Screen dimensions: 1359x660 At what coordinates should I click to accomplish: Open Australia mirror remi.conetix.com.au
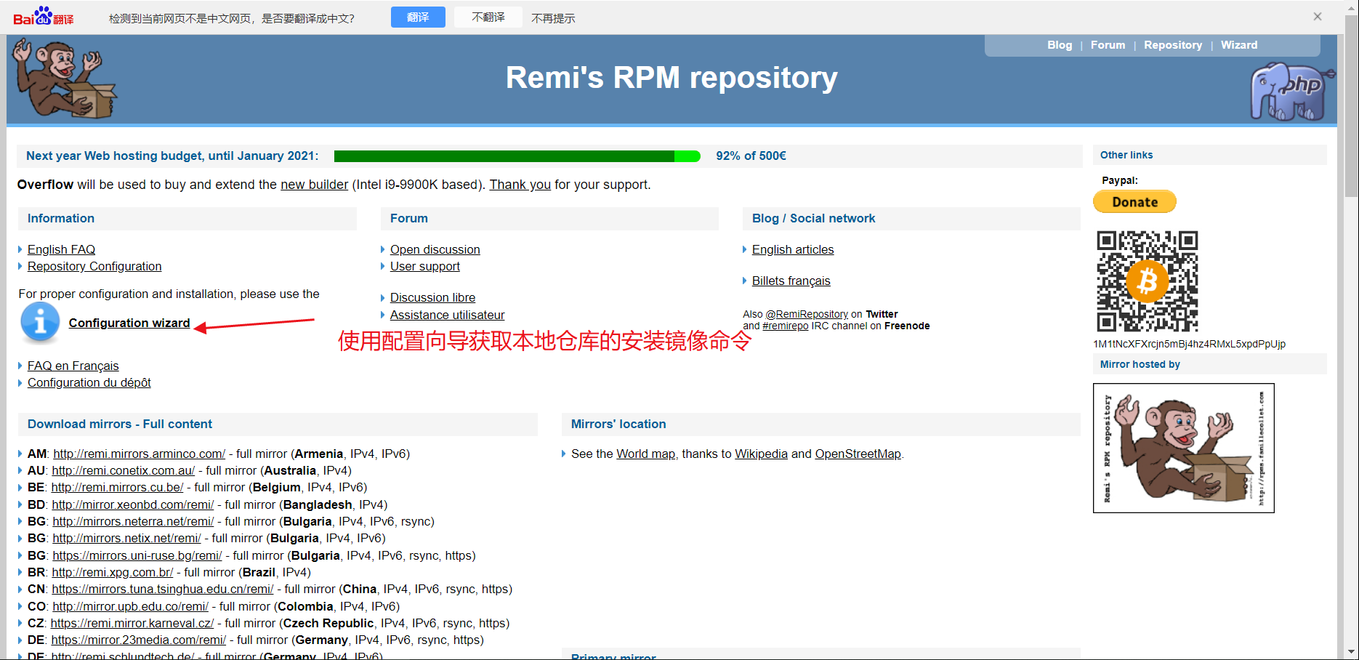[123, 470]
